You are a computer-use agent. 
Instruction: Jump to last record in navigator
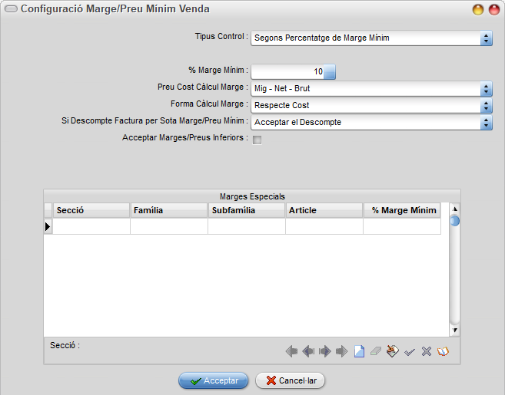342,351
